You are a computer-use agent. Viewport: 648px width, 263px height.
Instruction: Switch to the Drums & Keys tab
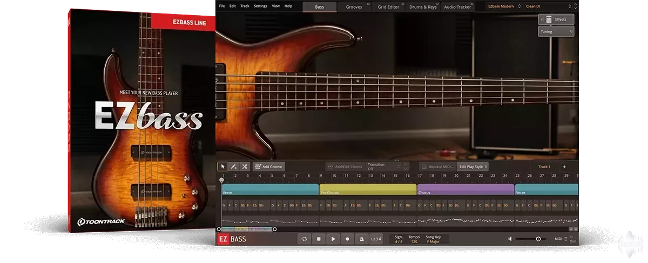point(422,6)
